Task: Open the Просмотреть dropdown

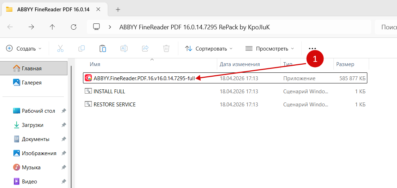Action: [270, 48]
